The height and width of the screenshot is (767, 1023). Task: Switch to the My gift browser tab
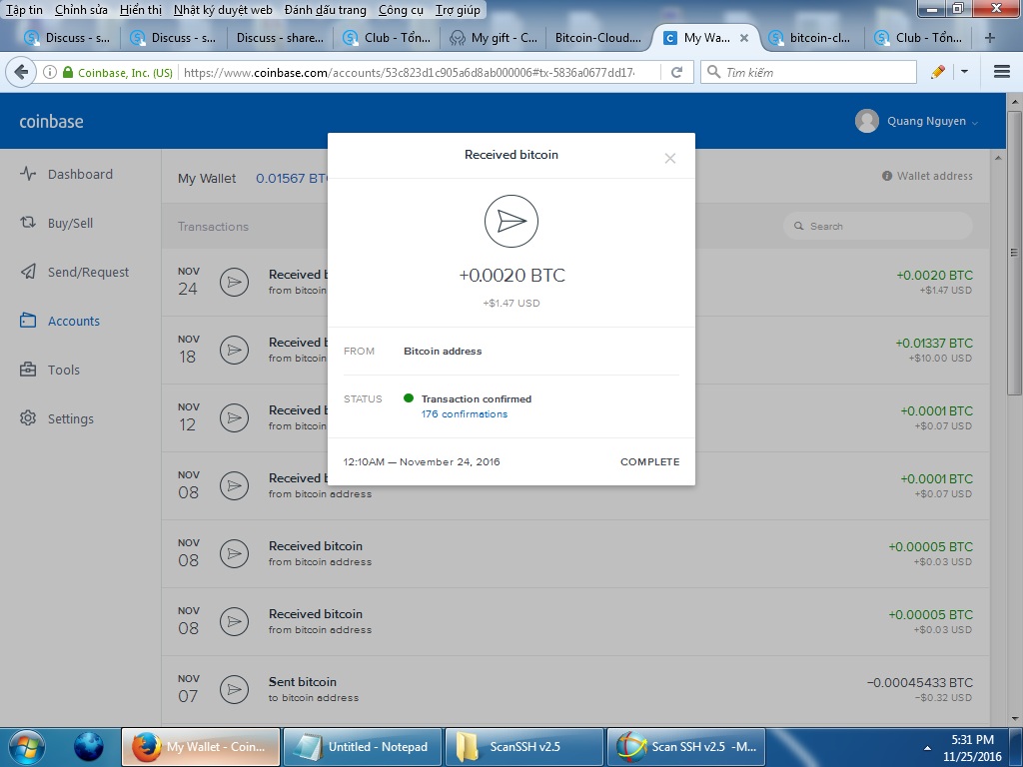[x=494, y=38]
